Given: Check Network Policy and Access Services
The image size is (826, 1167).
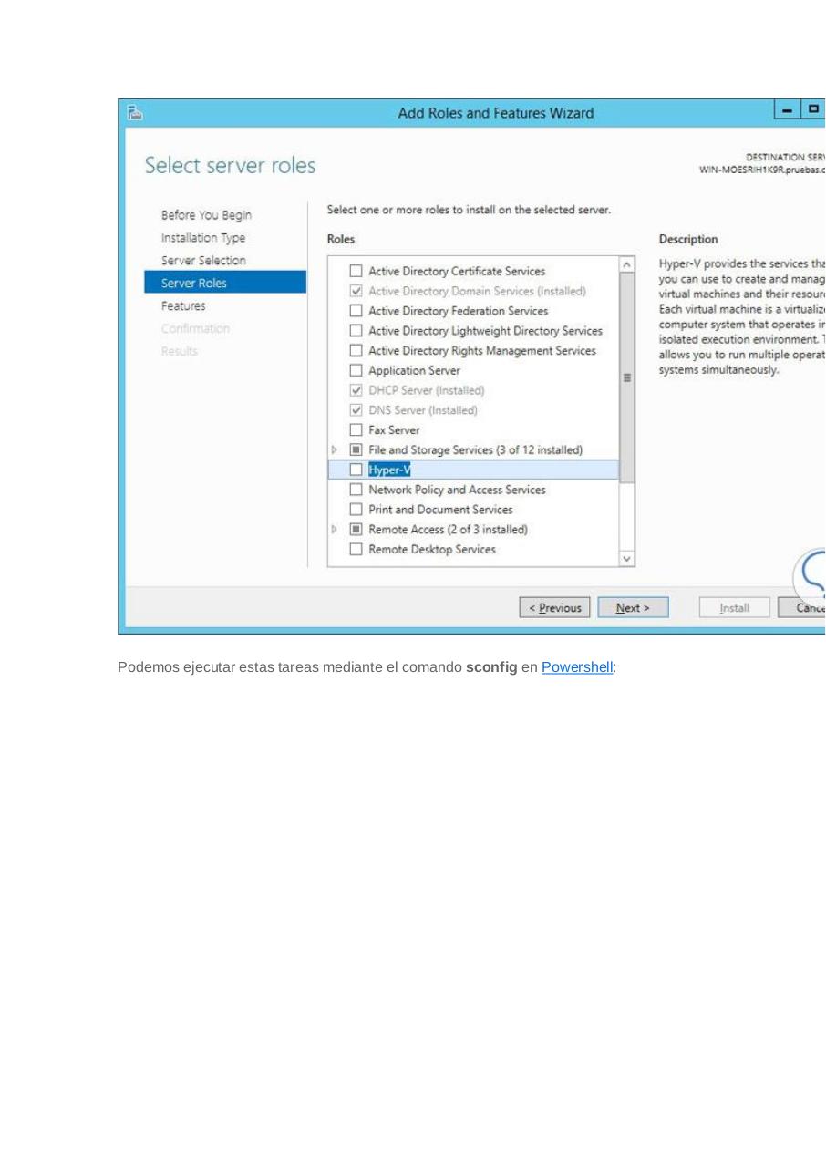Looking at the screenshot, I should (356, 491).
